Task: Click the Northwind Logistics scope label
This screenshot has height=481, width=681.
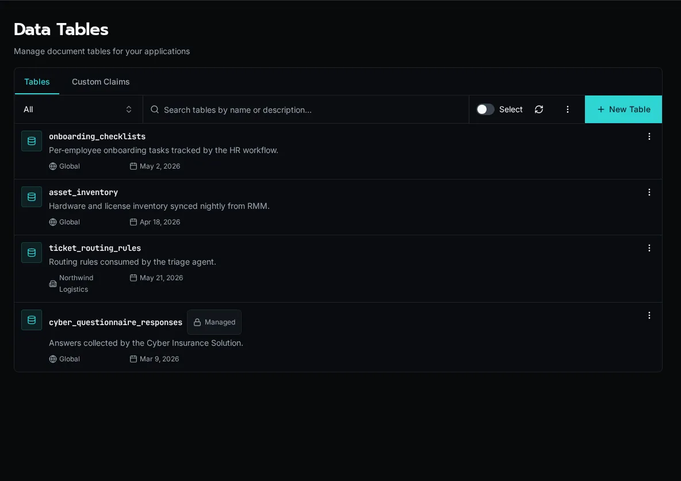Action: click(76, 284)
